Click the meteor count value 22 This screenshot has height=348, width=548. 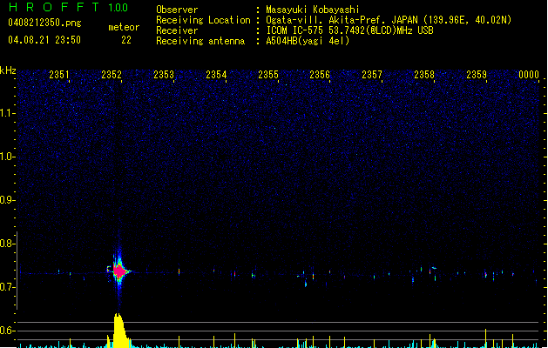(x=126, y=40)
